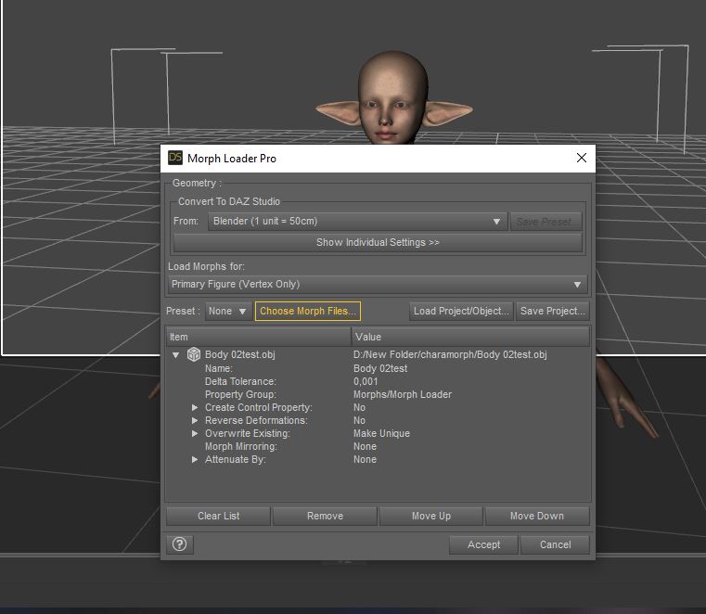Click the Save Project button
This screenshot has height=614, width=706.
pos(553,311)
